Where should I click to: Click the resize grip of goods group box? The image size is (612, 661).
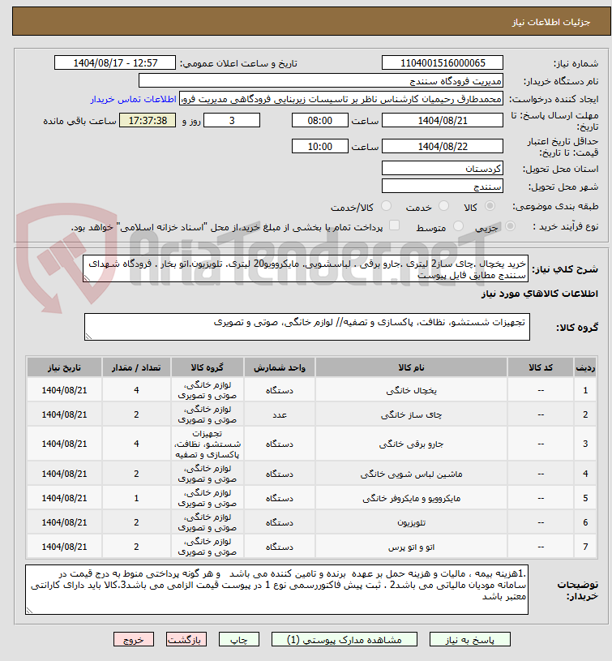coord(88,336)
